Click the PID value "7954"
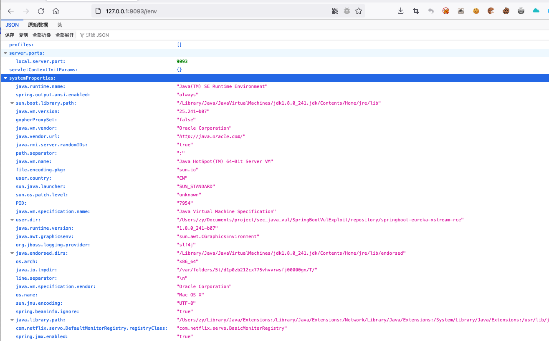The width and height of the screenshot is (549, 341). (x=185, y=203)
